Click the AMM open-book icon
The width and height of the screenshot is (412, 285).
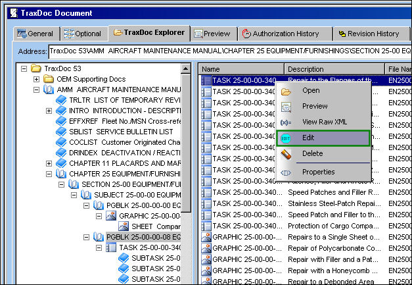(49, 90)
